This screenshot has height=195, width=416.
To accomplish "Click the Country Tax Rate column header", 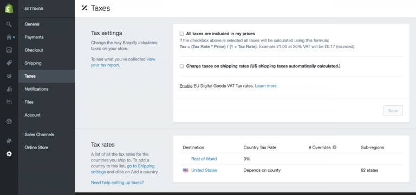I will [x=260, y=147].
